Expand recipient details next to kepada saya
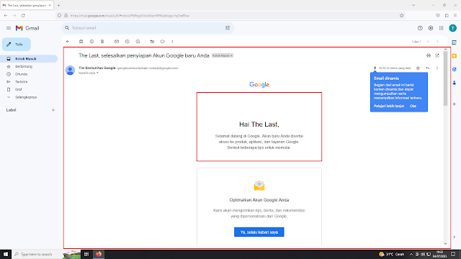The height and width of the screenshot is (259, 461). pyautogui.click(x=98, y=73)
